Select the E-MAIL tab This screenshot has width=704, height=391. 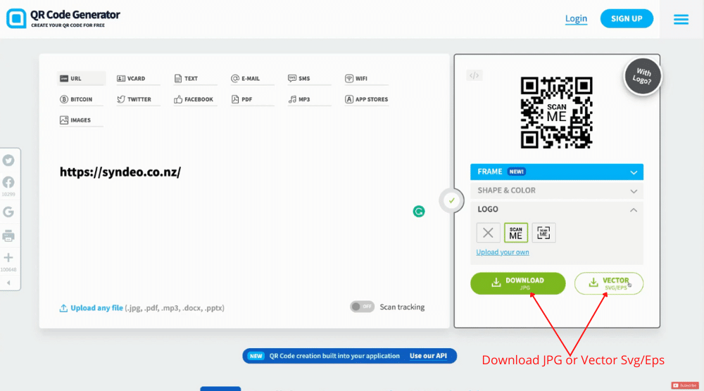tap(251, 79)
